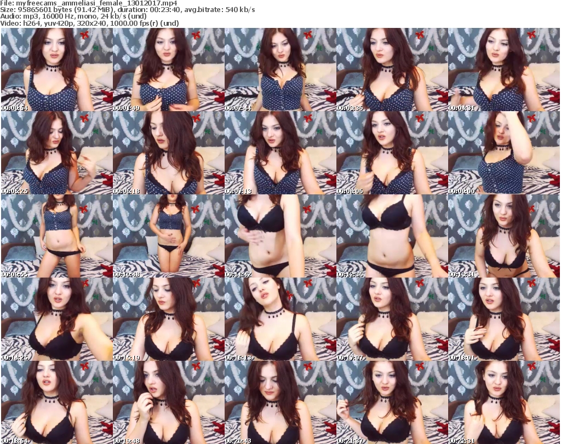Select the thumbnail stamped 00:15:19
Image resolution: width=561 pixels, height=444 pixels.
coord(169,319)
